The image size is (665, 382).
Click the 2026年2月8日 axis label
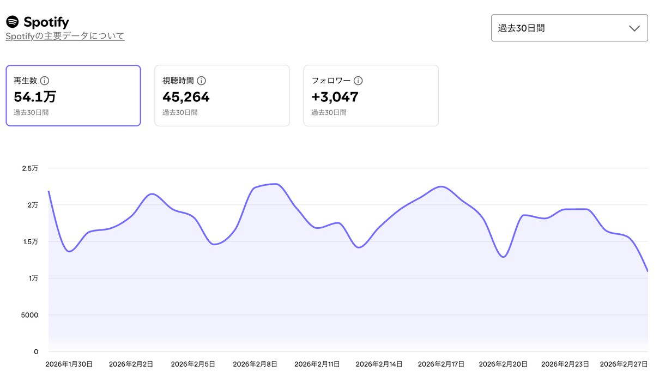(255, 364)
